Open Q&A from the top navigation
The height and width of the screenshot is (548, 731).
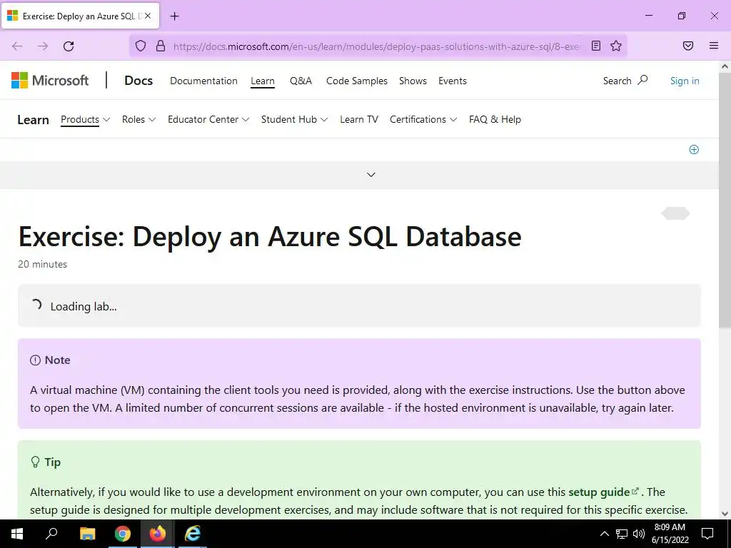(x=301, y=81)
